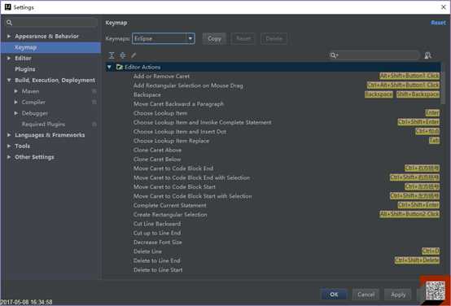This screenshot has height=306, width=451.
Task: Close the Settings dialog window
Action: (x=443, y=7)
